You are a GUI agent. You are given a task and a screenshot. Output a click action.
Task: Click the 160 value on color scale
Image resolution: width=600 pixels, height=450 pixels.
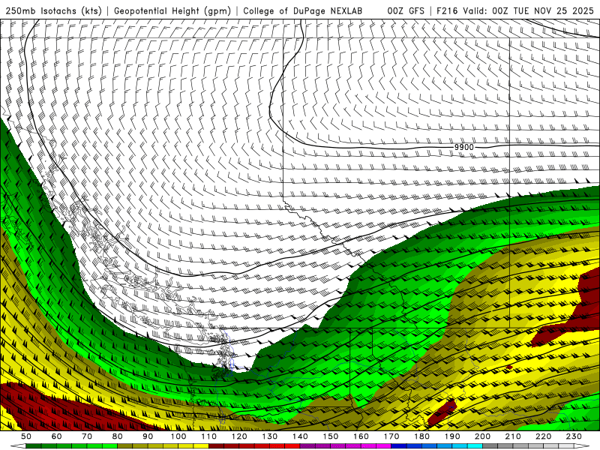(x=361, y=436)
